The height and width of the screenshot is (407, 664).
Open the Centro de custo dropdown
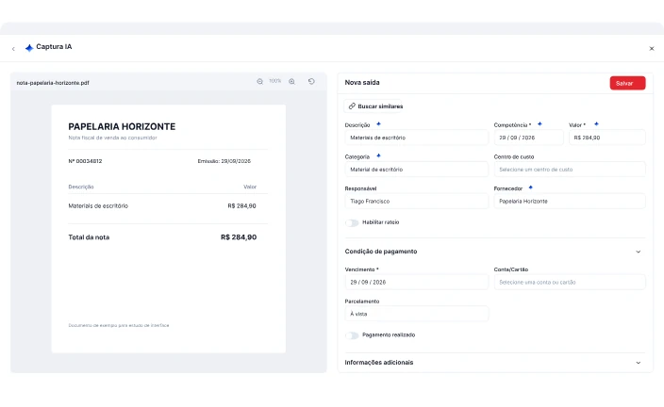click(x=570, y=170)
